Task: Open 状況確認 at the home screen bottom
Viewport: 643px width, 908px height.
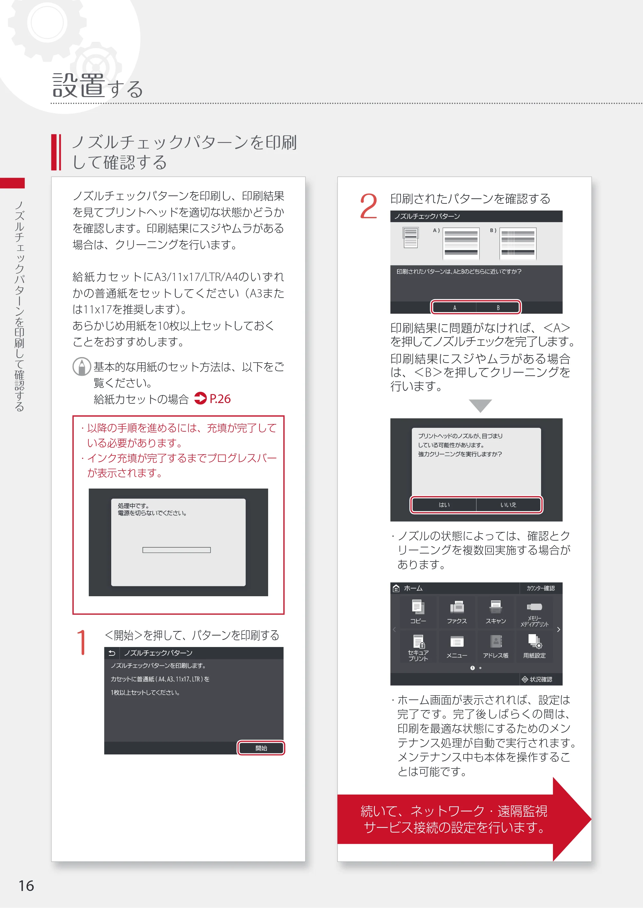Action: [541, 679]
